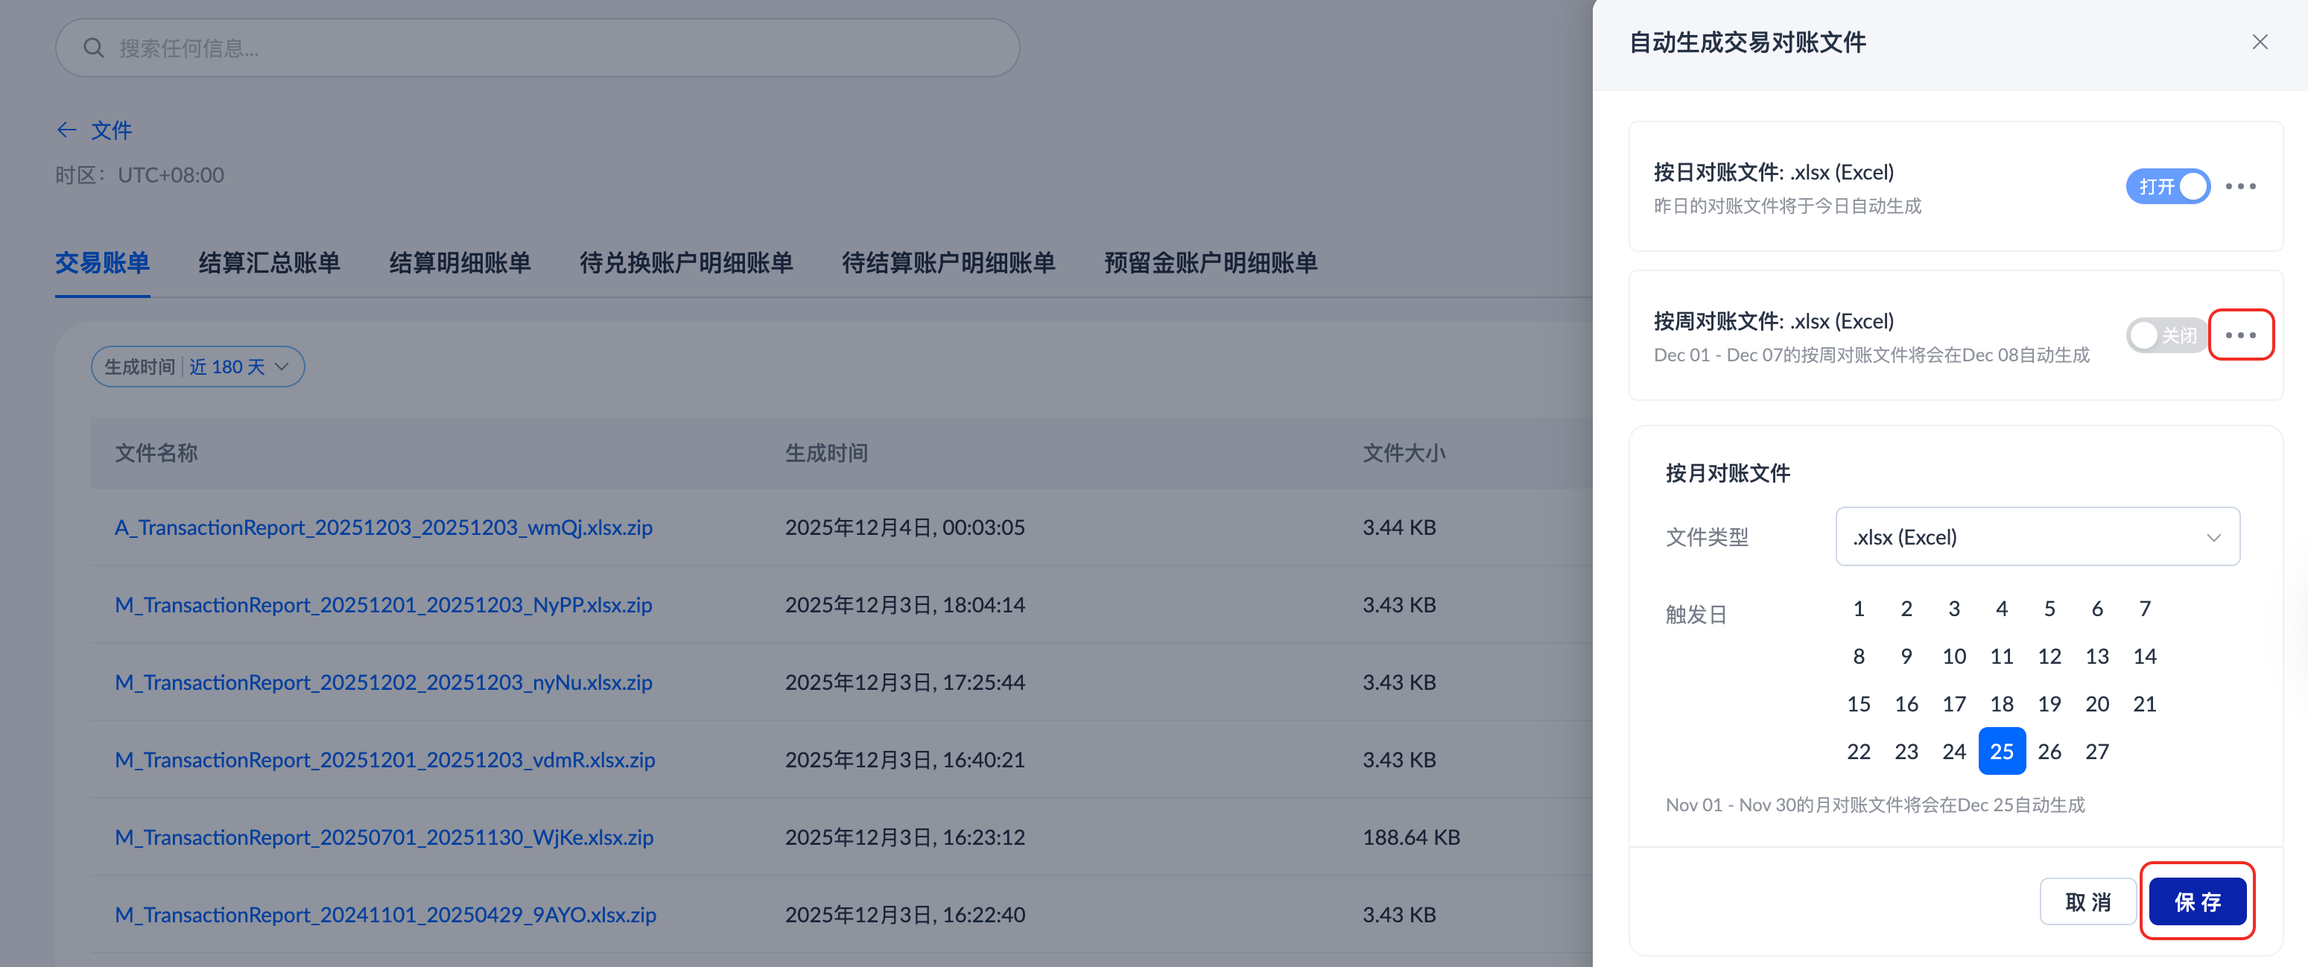Turn off the 按日对账文件 toggle
Screen dimensions: 2308x967
[x=2166, y=186]
